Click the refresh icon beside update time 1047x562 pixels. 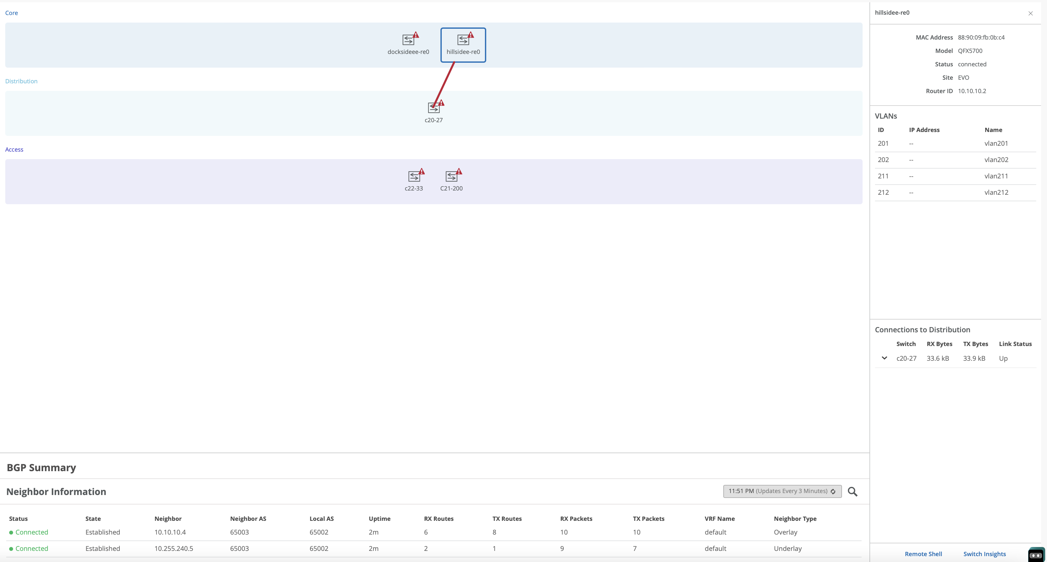click(833, 491)
